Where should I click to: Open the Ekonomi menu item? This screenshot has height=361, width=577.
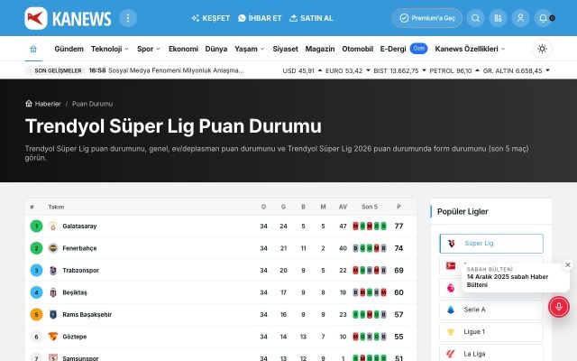point(183,49)
